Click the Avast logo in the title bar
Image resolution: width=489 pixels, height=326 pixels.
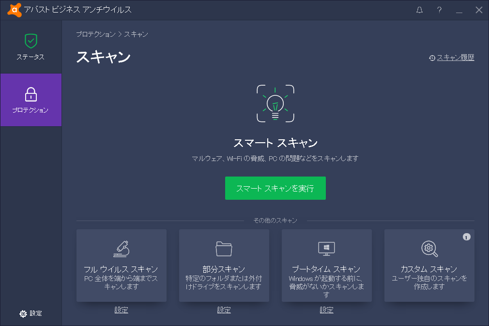(15, 10)
